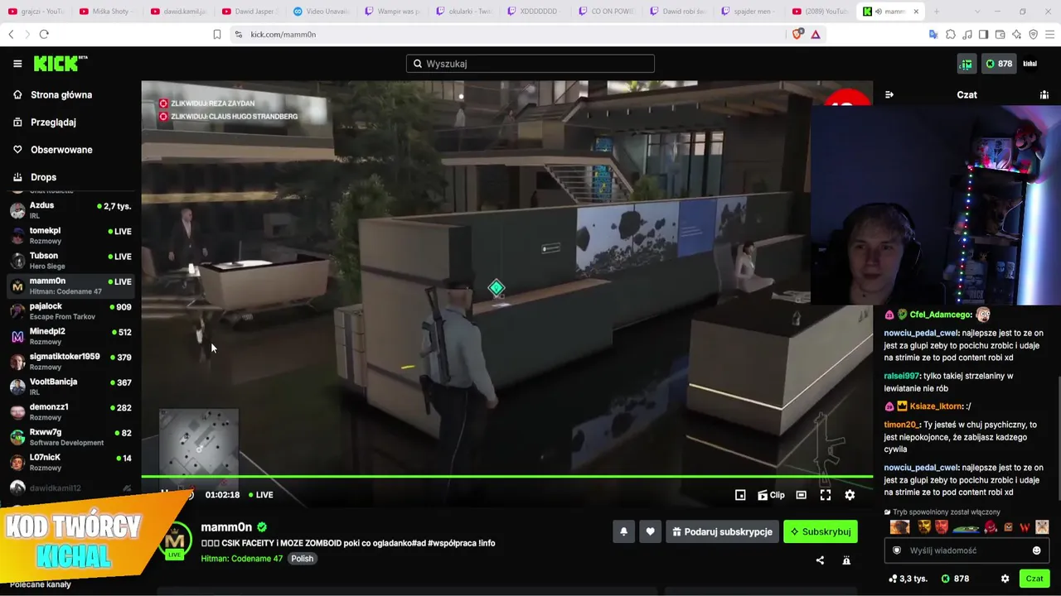Click the KICK logo
1061x596 pixels.
[61, 64]
